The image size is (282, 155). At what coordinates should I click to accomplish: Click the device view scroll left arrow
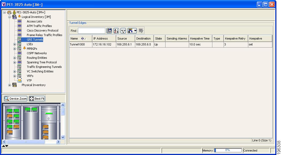4,142
